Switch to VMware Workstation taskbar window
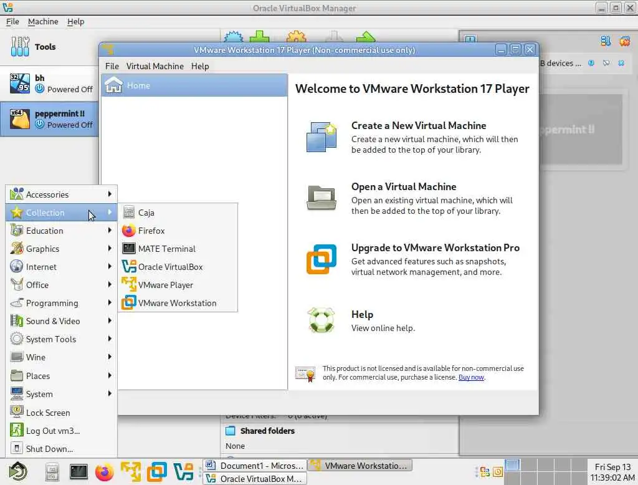Screen dimensions: 638x485 360,466
